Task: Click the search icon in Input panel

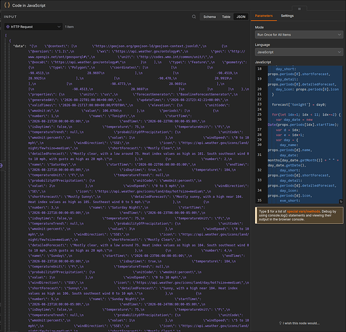Action: coord(194,17)
